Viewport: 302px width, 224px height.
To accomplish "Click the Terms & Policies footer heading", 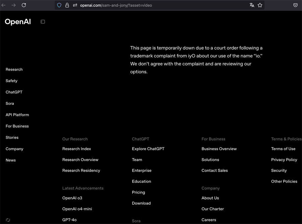I will click(287, 139).
